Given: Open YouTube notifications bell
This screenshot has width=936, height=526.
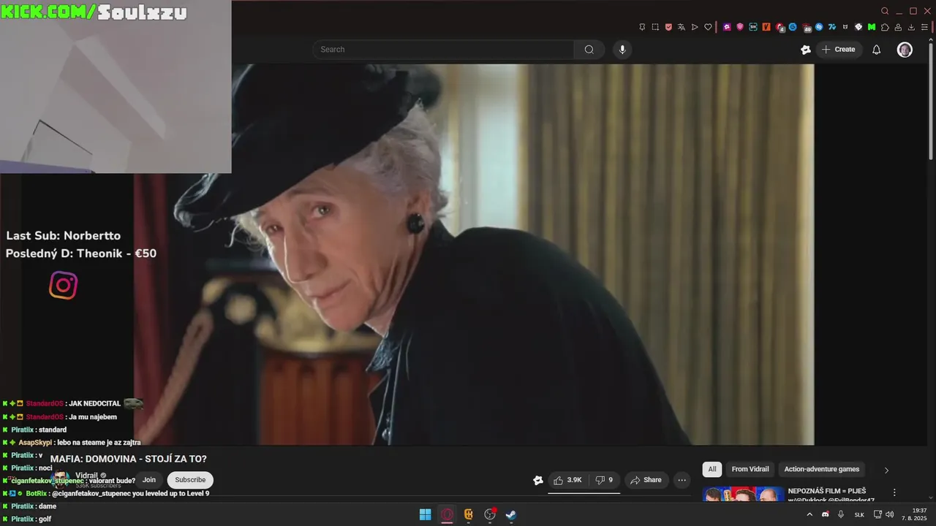Looking at the screenshot, I should pyautogui.click(x=876, y=50).
